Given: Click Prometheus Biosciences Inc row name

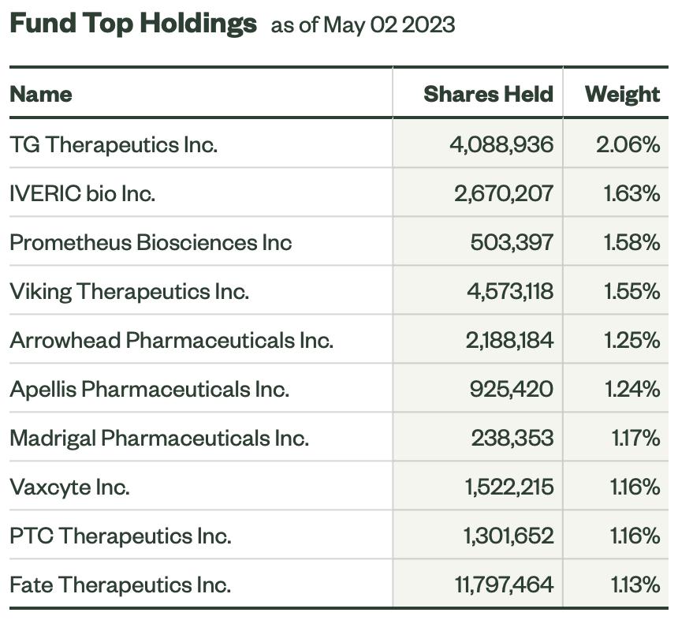Looking at the screenshot, I should tap(151, 242).
